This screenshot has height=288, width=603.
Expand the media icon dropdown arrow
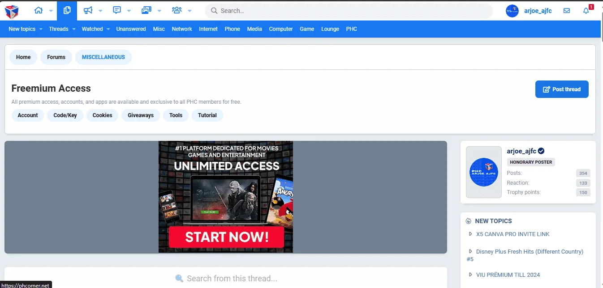click(159, 11)
